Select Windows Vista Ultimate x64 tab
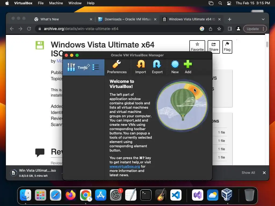This screenshot has width=275, height=206. [x=191, y=19]
